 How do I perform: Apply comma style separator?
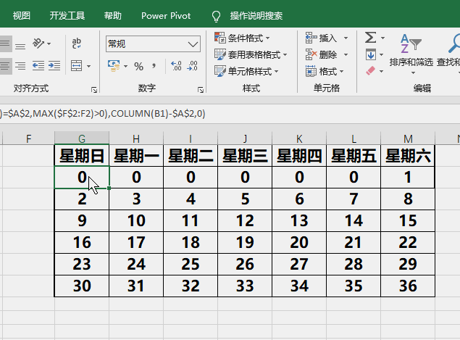154,66
